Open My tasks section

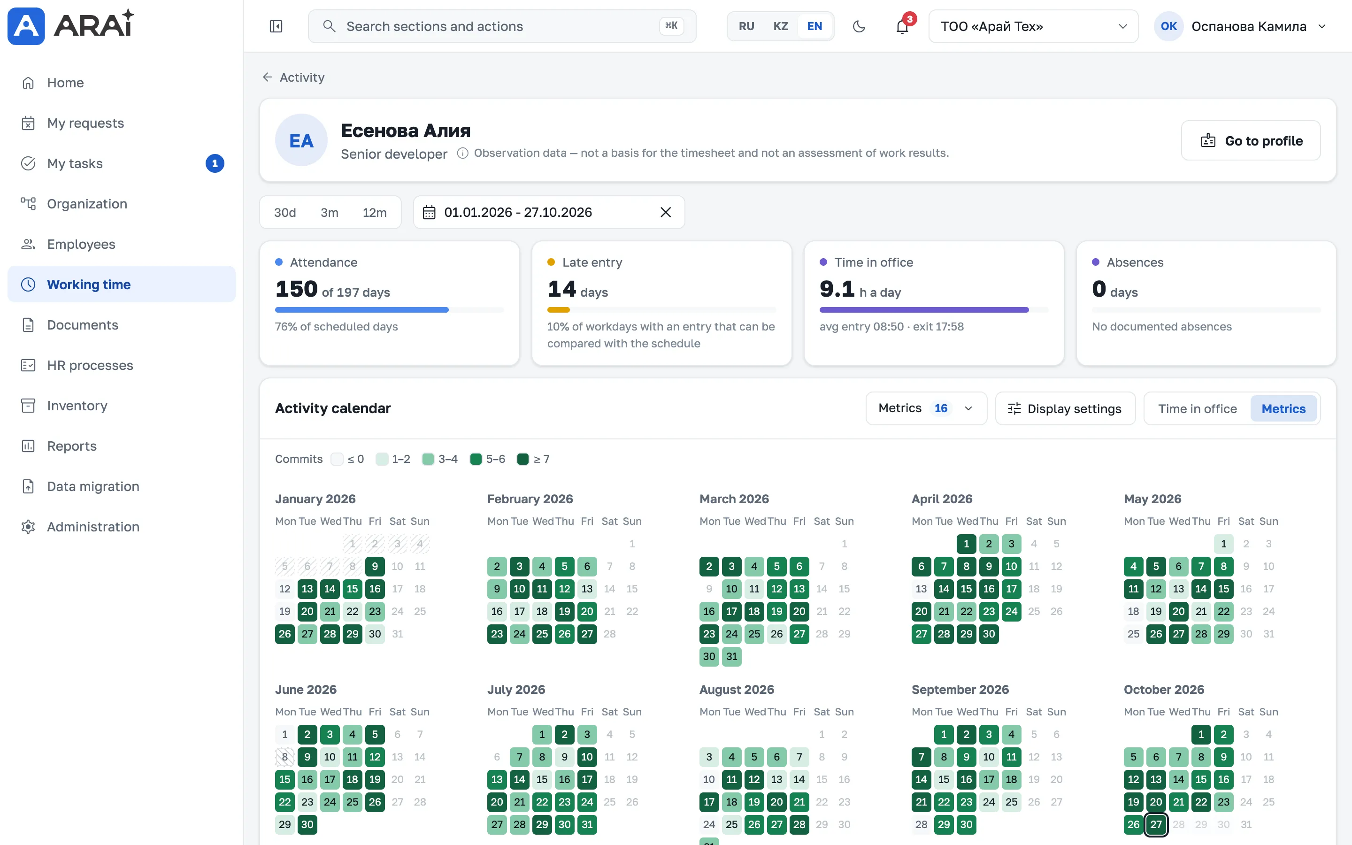pos(121,163)
